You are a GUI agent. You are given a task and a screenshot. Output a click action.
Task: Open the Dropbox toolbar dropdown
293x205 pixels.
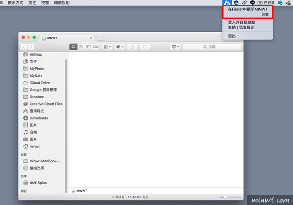click(175, 47)
